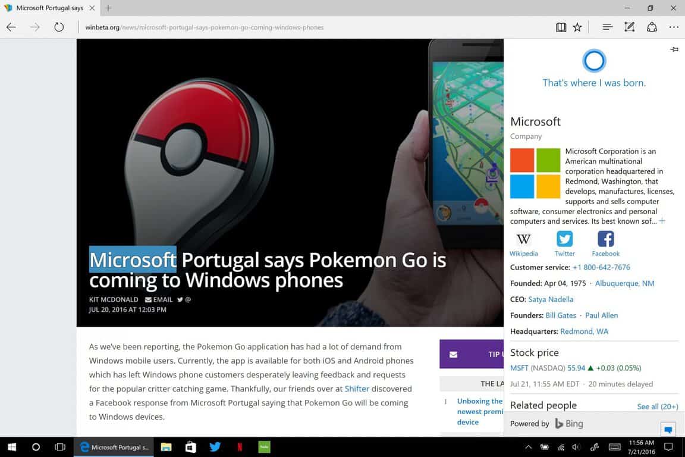Screen dimensions: 685x457
Task: Open the touch keyboard tray icon
Action: pyautogui.click(x=614, y=447)
